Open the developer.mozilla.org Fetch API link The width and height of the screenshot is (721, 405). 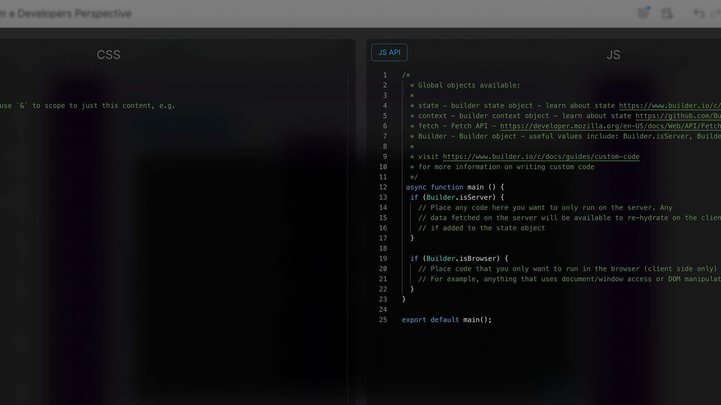(x=610, y=126)
